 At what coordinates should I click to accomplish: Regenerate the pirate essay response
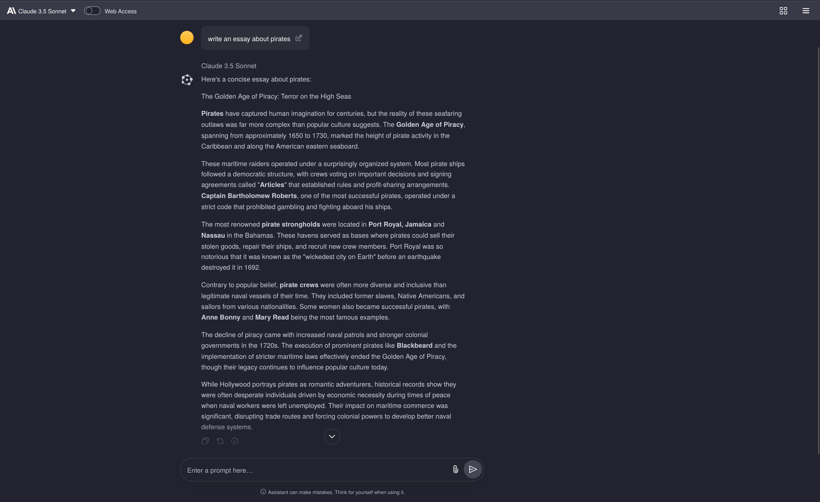(220, 441)
